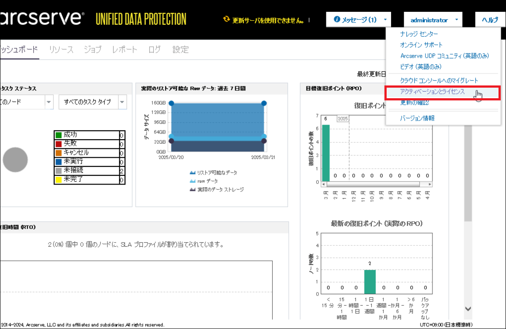
Task: Open the administrator user menu
Action: click(433, 20)
